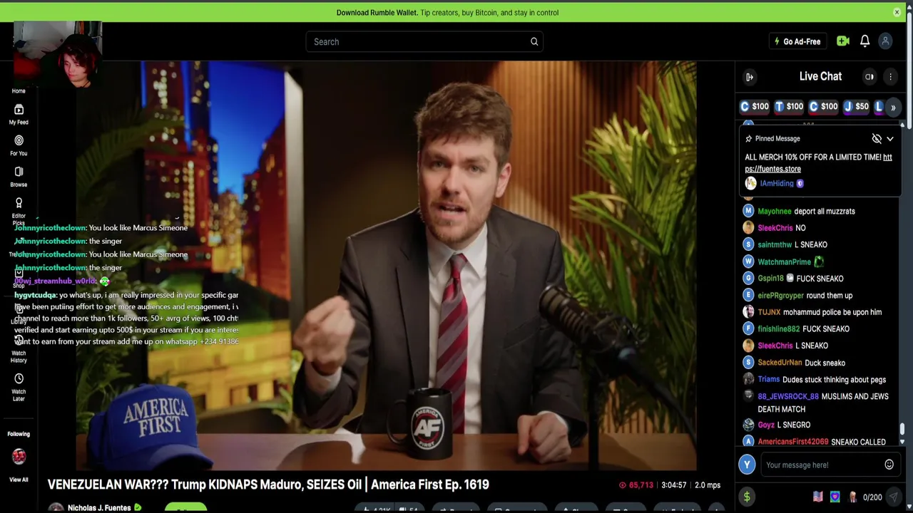The width and height of the screenshot is (913, 513).
Task: Click Gspin18 chat username
Action: [770, 279]
